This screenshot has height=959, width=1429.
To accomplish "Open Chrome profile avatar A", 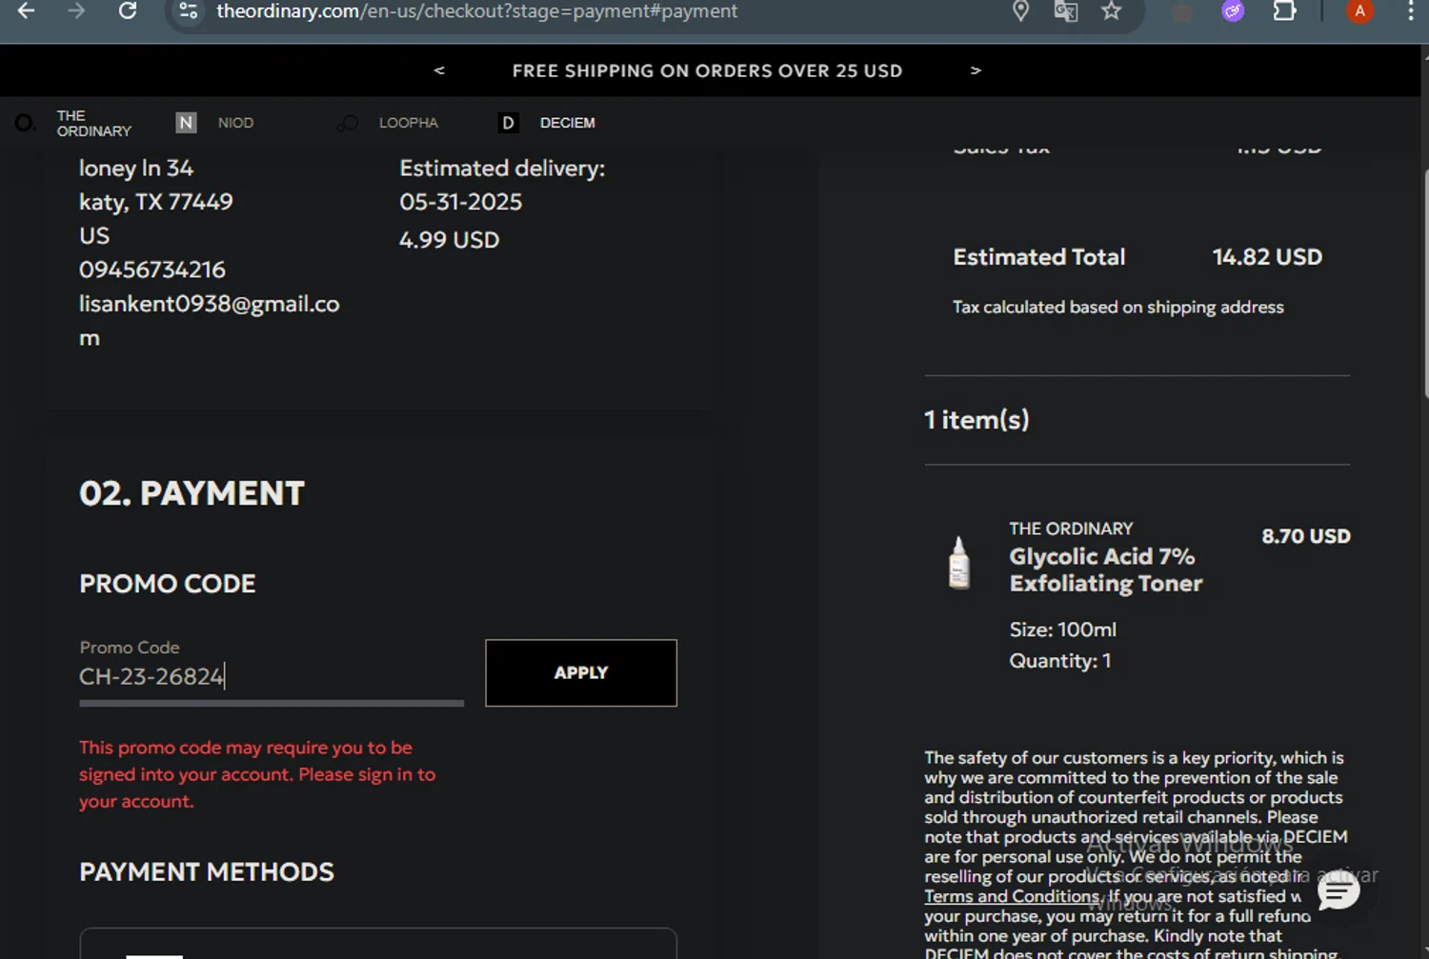I will (x=1359, y=11).
